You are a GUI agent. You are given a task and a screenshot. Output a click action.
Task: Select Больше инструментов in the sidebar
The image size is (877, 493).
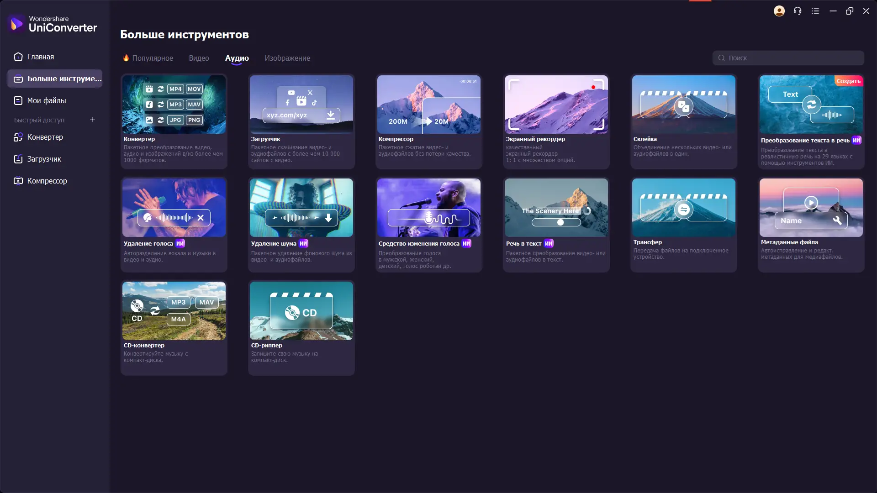(55, 79)
